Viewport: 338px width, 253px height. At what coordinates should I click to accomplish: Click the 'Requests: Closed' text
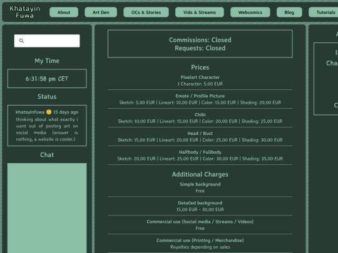pyautogui.click(x=200, y=48)
